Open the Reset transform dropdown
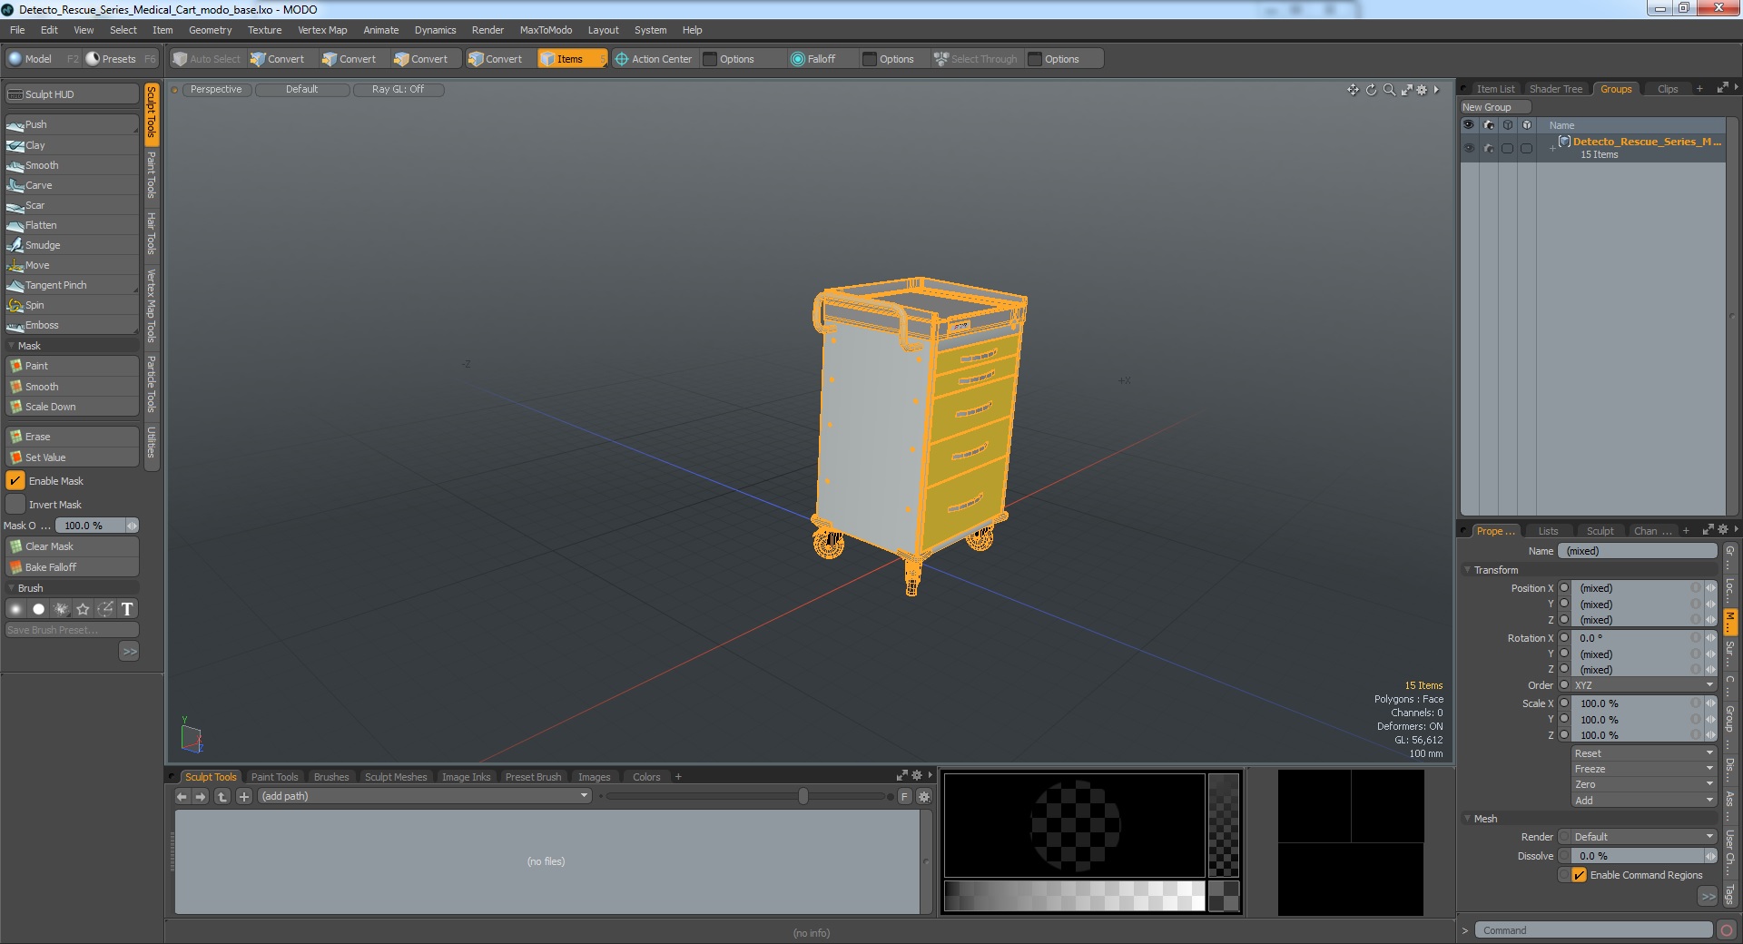The height and width of the screenshot is (944, 1743). [1644, 753]
